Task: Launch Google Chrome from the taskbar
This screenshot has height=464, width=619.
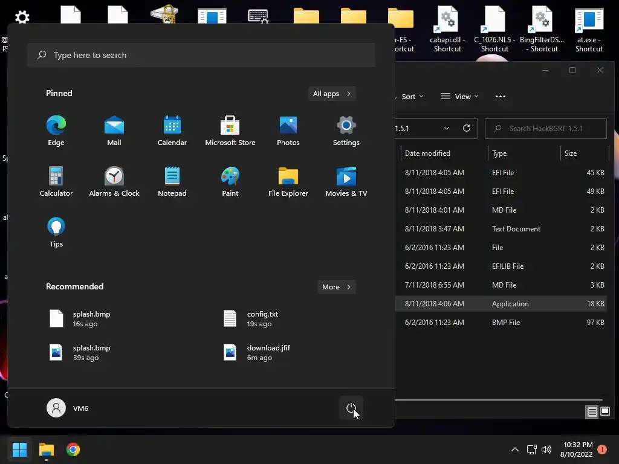Action: click(x=73, y=449)
